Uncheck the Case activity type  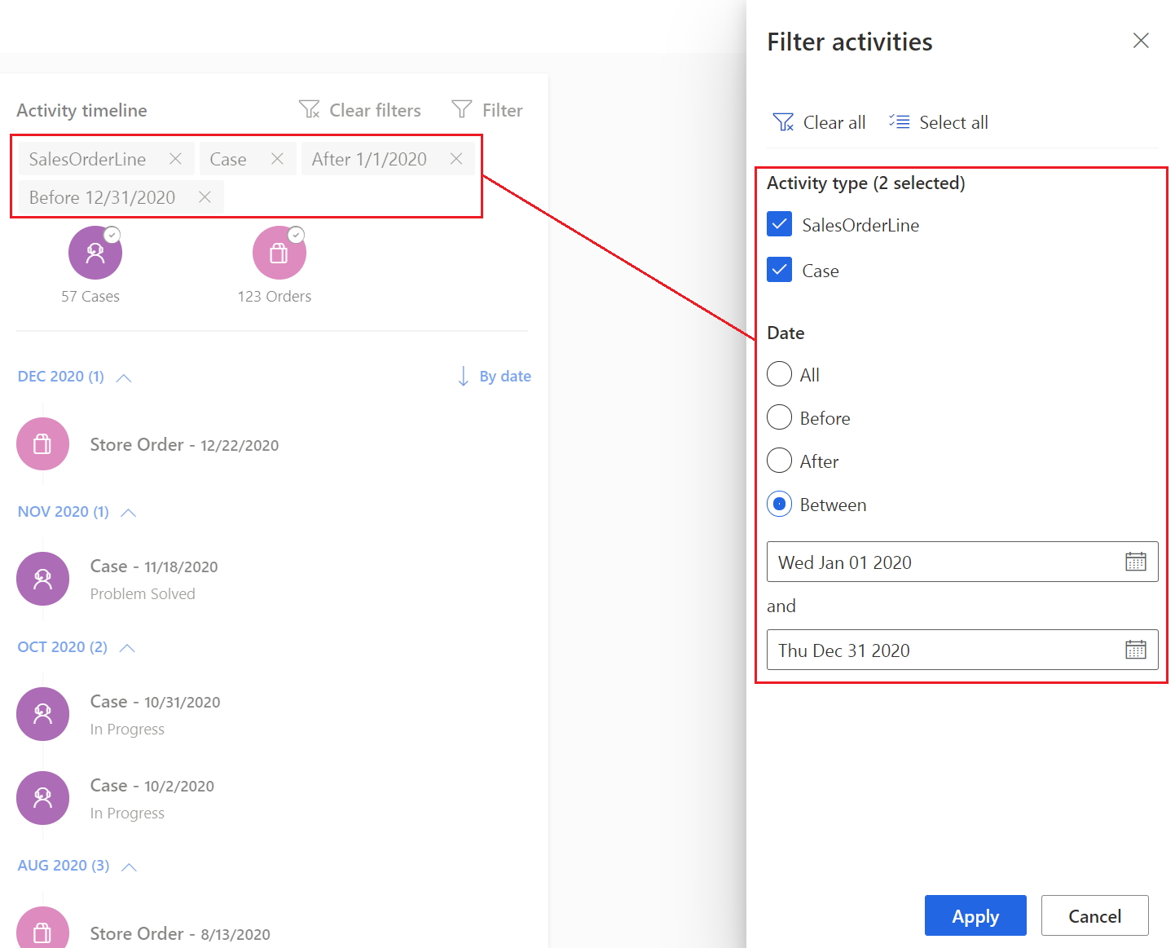pyautogui.click(x=779, y=269)
